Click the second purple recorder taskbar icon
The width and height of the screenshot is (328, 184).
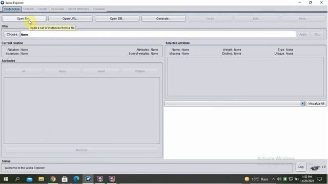click(112, 179)
